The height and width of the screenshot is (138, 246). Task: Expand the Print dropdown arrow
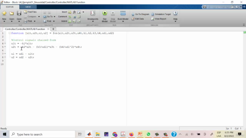click(x=35, y=21)
